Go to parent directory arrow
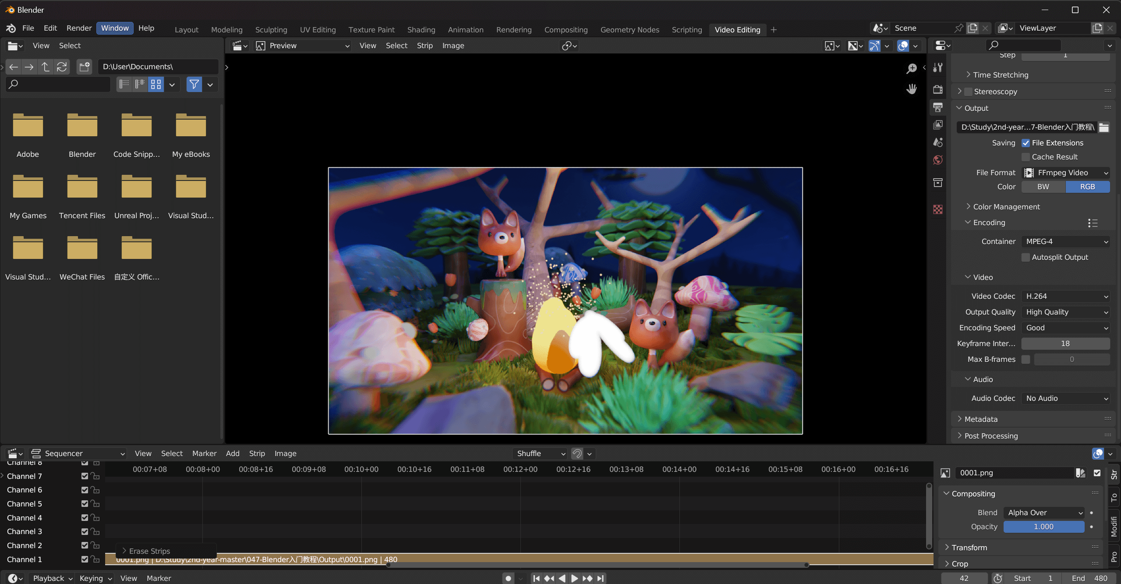The image size is (1121, 584). click(x=45, y=67)
